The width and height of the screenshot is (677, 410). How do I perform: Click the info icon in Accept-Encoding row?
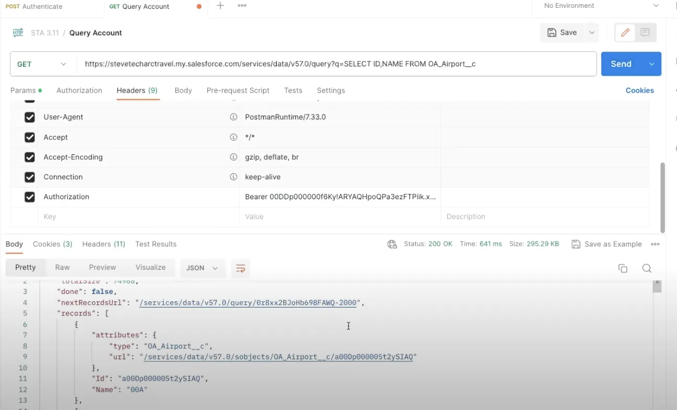tap(234, 157)
